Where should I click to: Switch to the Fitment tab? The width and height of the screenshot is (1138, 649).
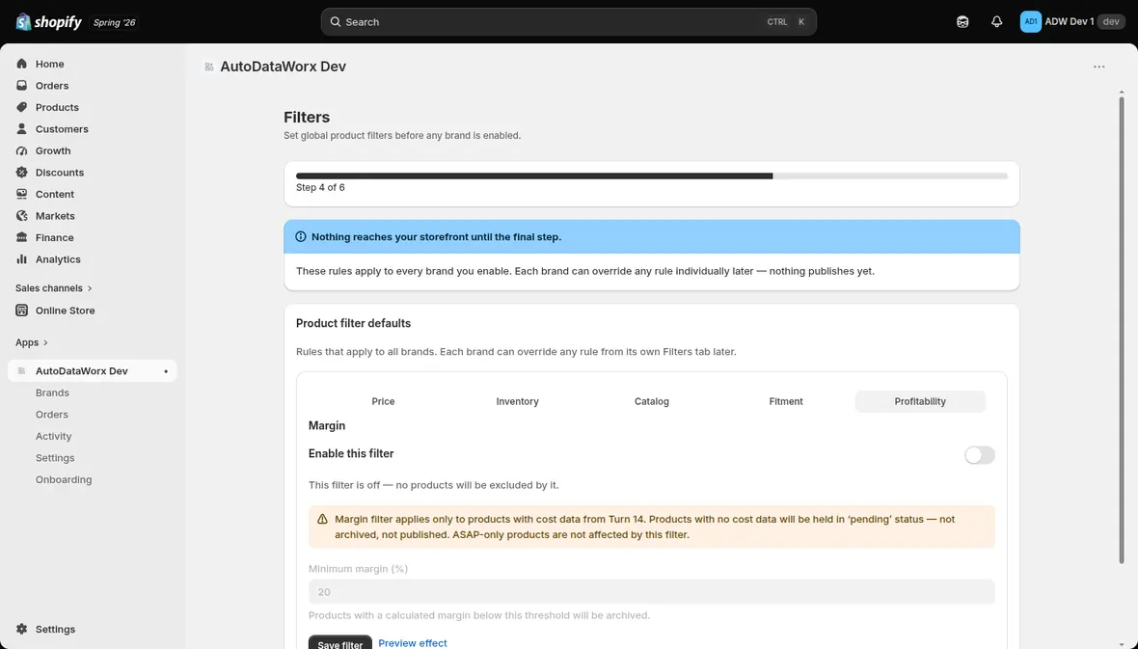tap(786, 401)
